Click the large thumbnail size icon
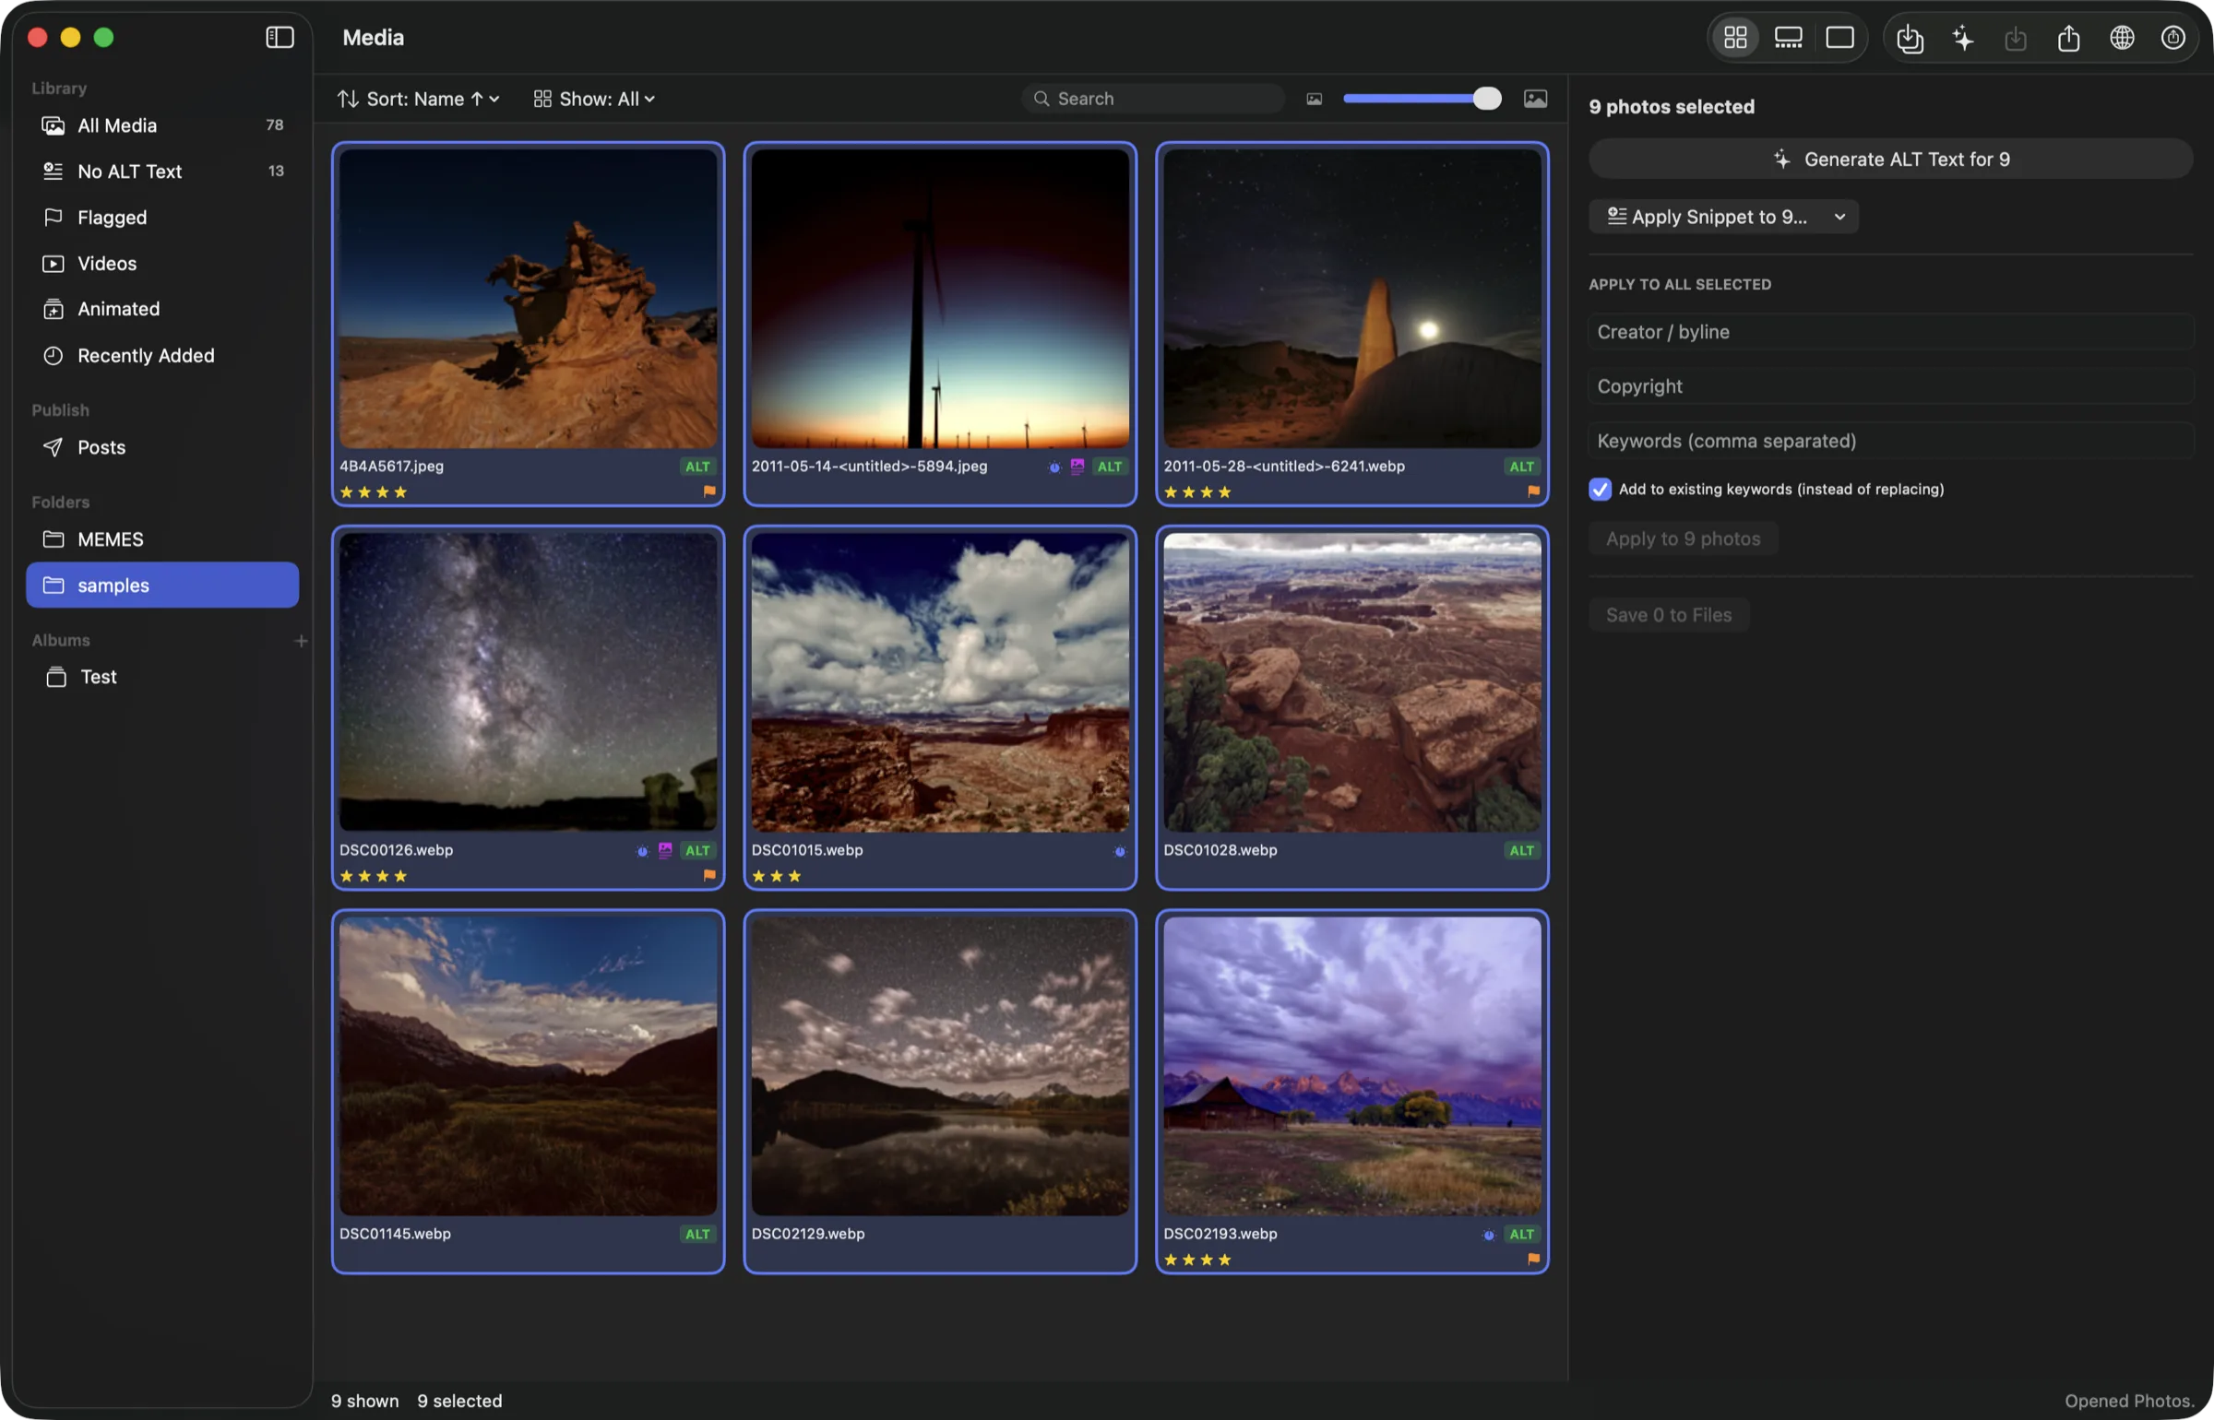The image size is (2214, 1420). tap(1535, 99)
